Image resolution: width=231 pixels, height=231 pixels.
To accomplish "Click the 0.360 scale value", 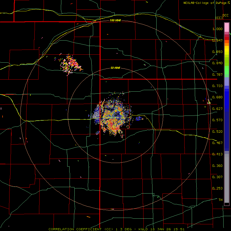I will [217, 166].
